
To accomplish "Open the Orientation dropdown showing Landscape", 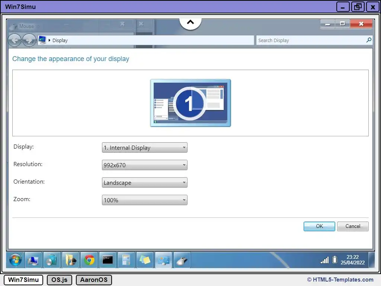I will coord(145,182).
